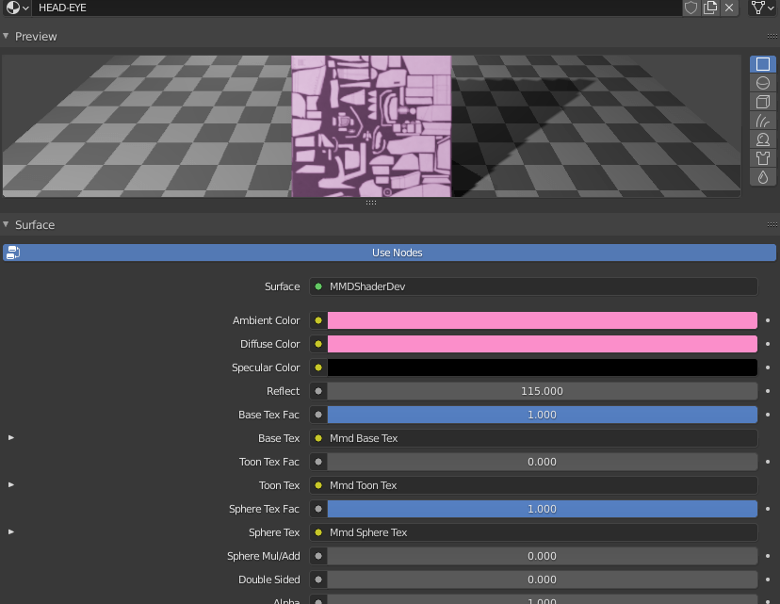Switch preview to hair strands

(762, 121)
